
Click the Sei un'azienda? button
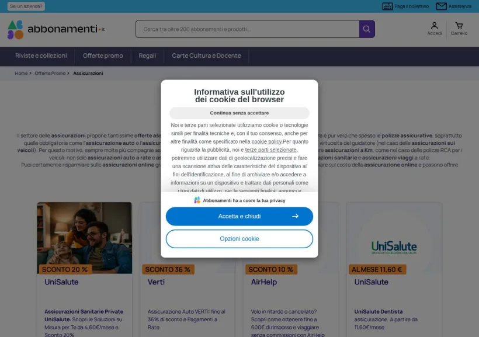pos(26,6)
